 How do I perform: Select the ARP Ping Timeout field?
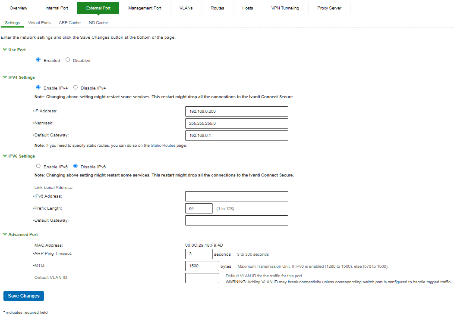(x=199, y=254)
